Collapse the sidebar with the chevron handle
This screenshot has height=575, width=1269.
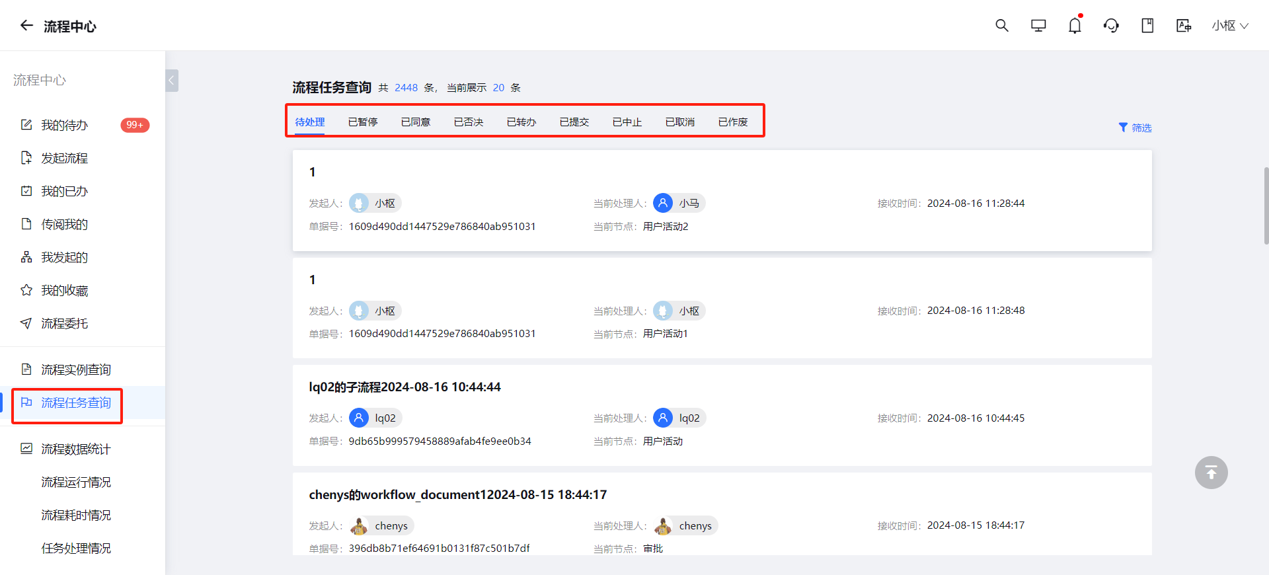pyautogui.click(x=172, y=81)
